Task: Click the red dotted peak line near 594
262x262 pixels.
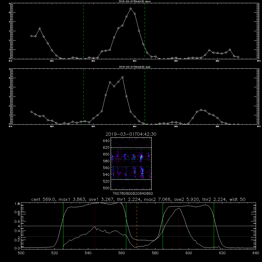Action: [179, 226]
